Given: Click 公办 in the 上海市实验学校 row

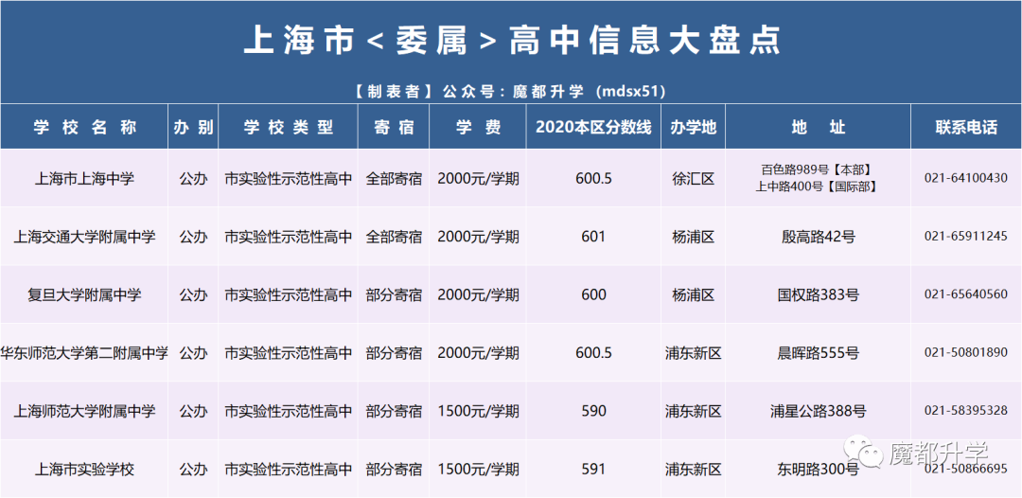Looking at the screenshot, I should coord(194,470).
